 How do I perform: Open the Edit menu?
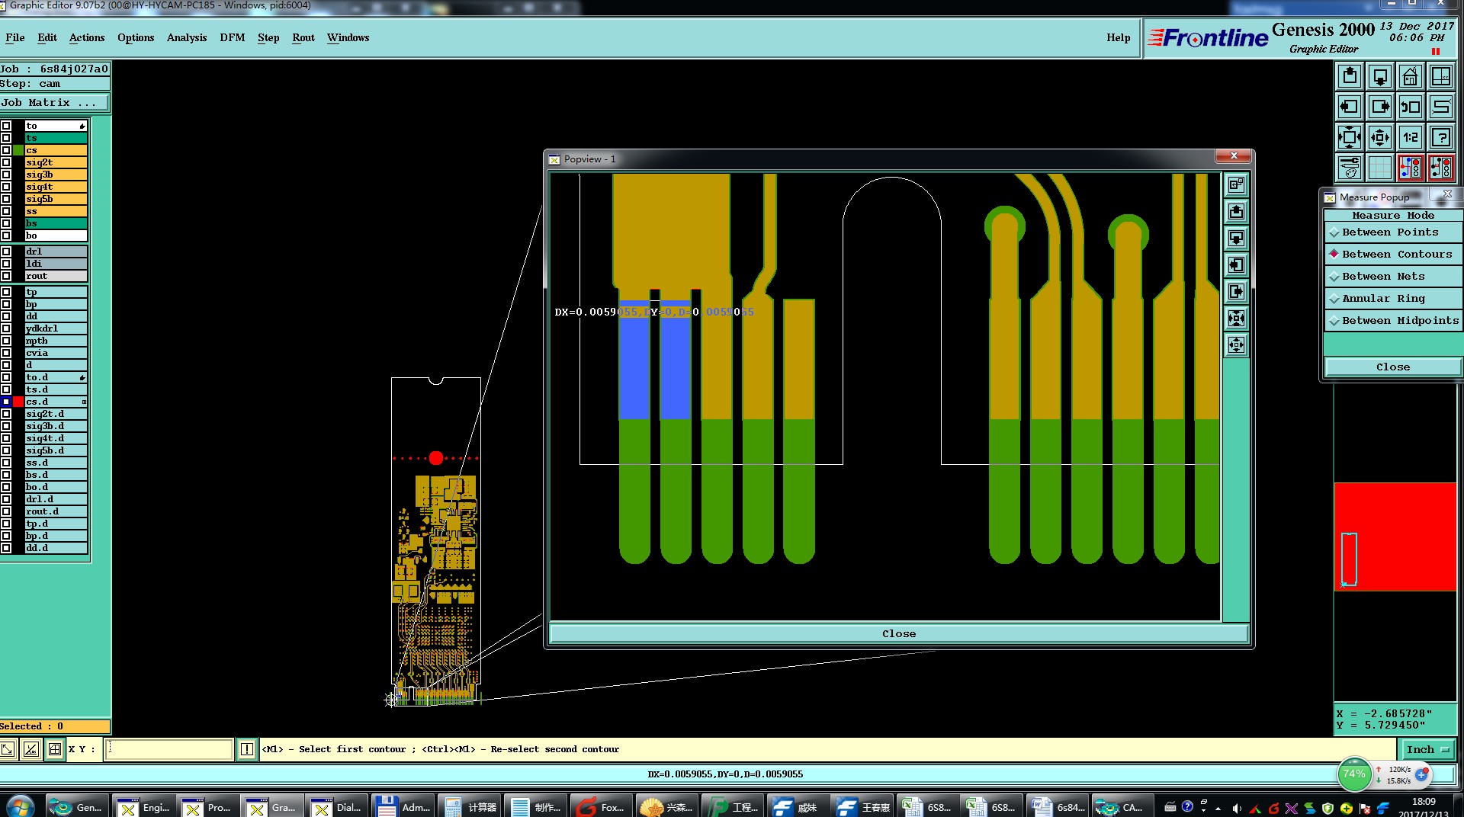[x=47, y=37]
